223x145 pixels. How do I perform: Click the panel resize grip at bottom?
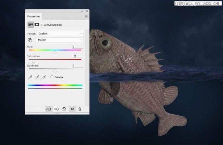pos(57,113)
